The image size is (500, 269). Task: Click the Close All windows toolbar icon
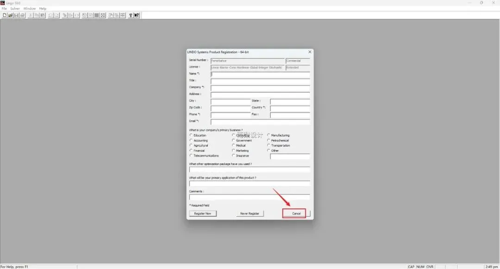(x=117, y=15)
